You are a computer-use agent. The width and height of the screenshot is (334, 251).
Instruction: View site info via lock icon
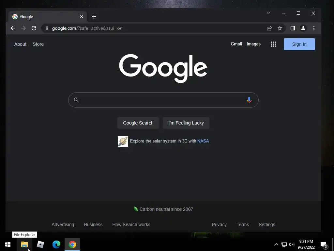click(x=47, y=28)
